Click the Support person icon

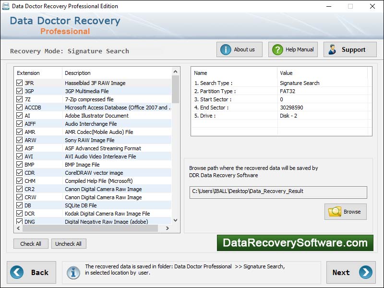(332, 49)
